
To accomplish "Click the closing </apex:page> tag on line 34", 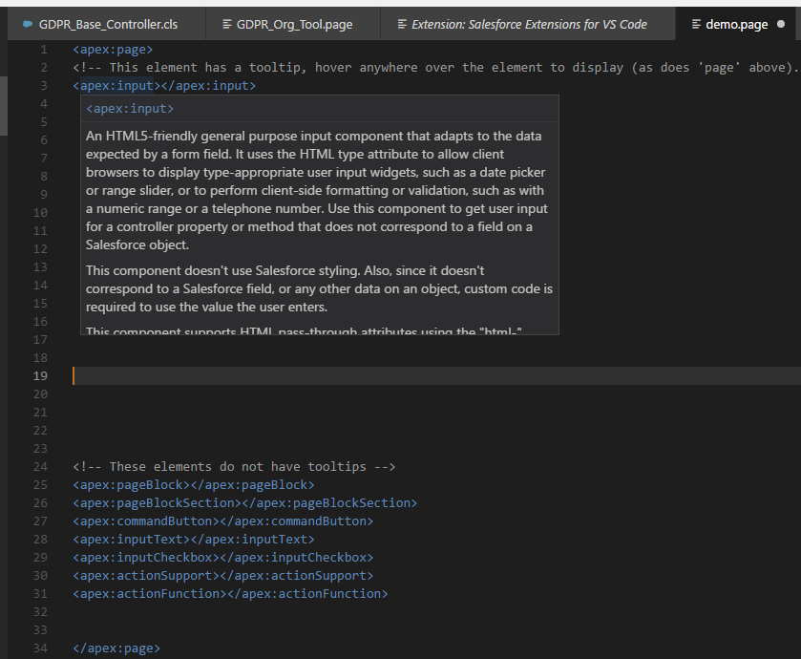I will [116, 648].
